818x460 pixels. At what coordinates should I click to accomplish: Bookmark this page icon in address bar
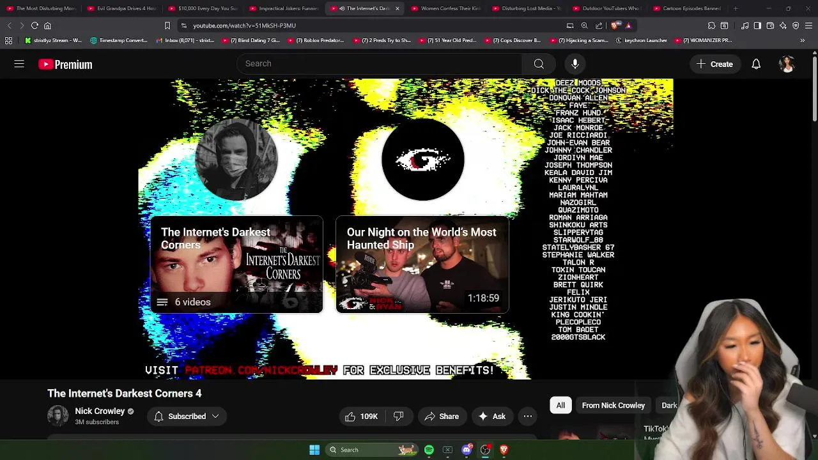167,26
